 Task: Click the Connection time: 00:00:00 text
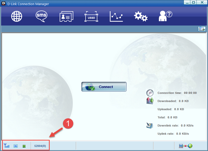pos(177,93)
